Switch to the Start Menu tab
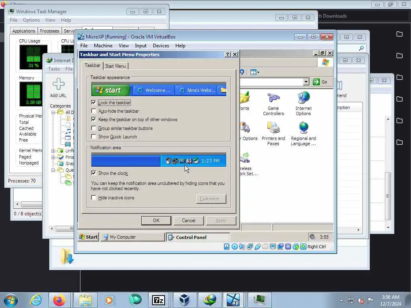411x308 pixels. (x=115, y=66)
